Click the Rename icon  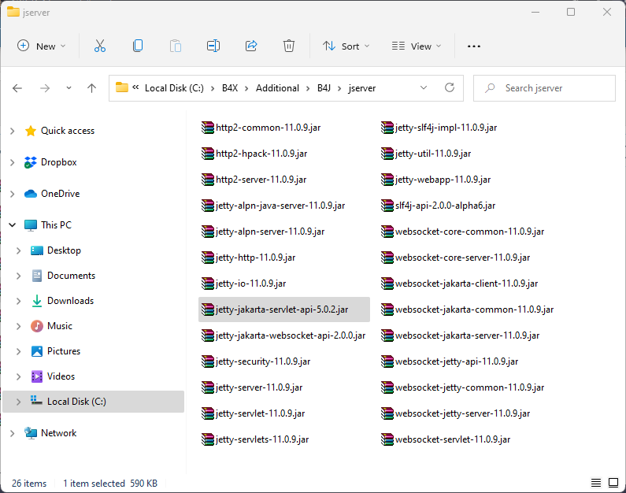coord(213,46)
